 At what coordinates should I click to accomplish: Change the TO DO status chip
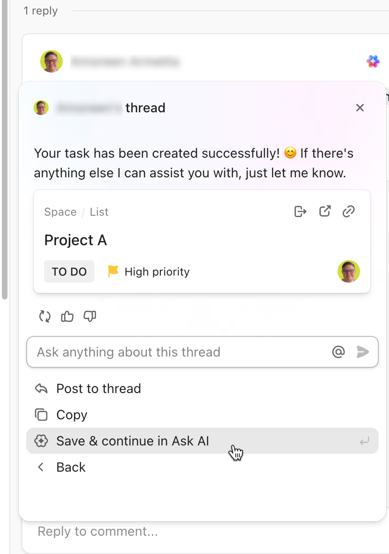tap(69, 271)
